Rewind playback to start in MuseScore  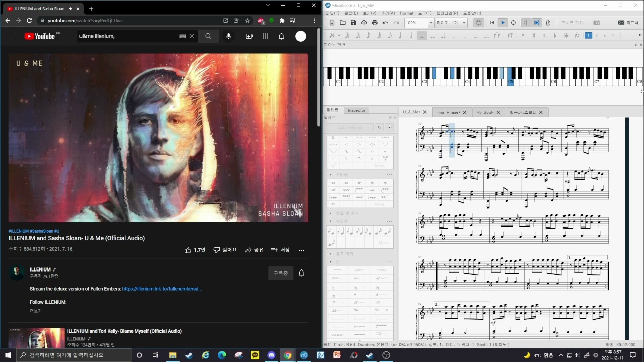(492, 23)
